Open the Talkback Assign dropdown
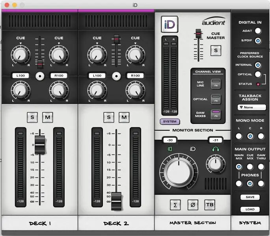Image resolution: width=270 pixels, height=236 pixels. (252, 107)
